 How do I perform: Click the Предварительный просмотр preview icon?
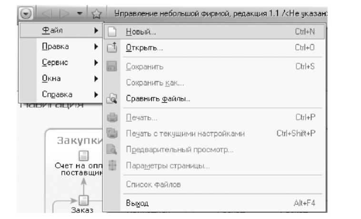click(111, 149)
